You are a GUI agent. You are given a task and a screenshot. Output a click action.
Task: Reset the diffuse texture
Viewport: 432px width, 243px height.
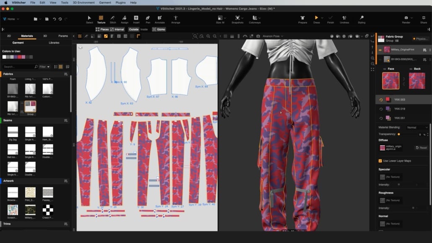(421, 148)
